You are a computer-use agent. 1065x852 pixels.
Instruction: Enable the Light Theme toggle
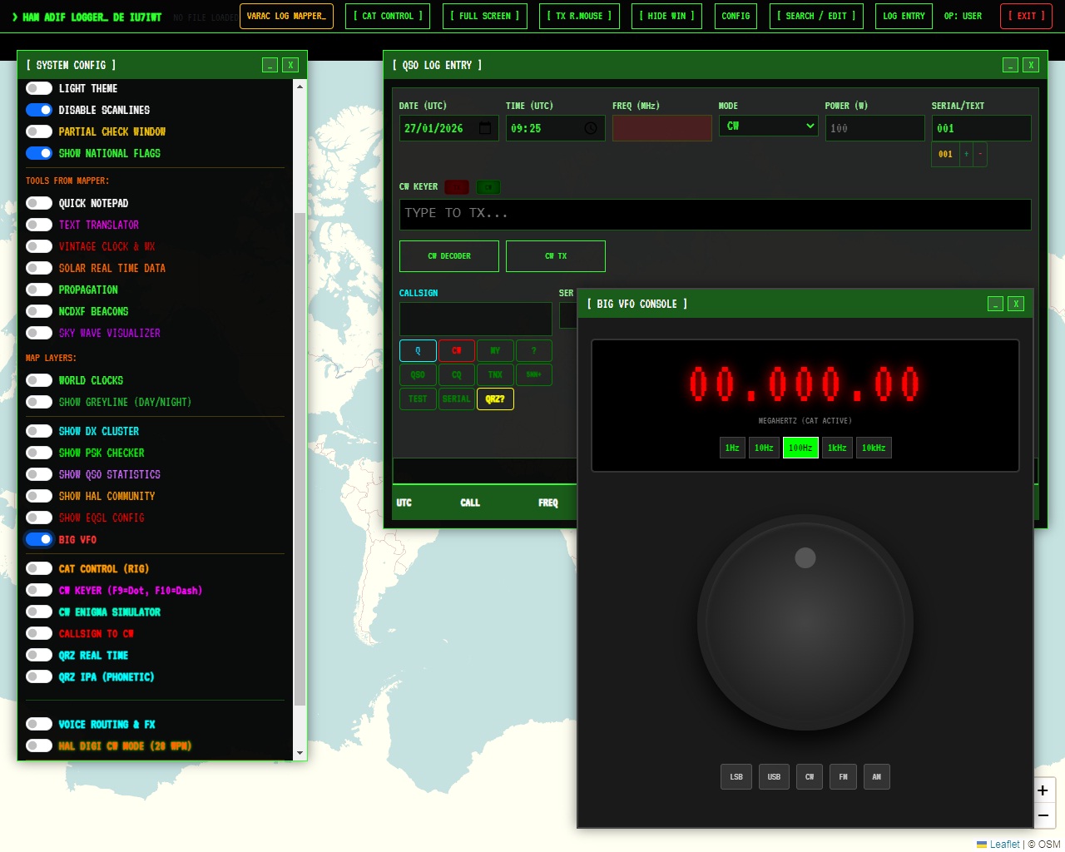39,88
